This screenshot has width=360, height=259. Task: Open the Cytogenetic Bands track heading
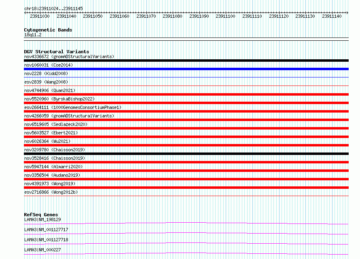(x=48, y=30)
